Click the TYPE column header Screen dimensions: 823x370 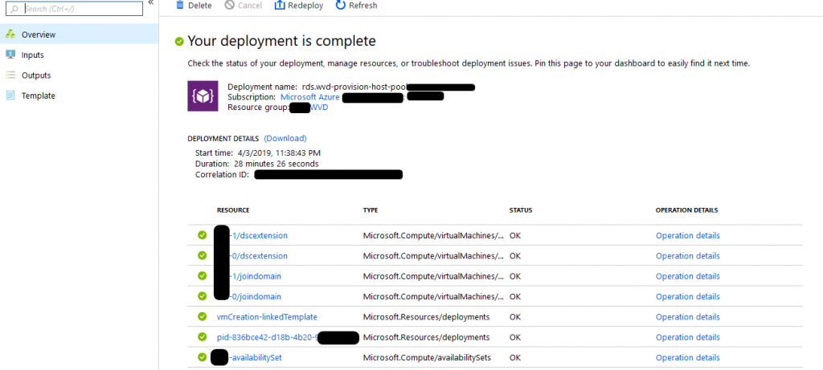(x=371, y=210)
